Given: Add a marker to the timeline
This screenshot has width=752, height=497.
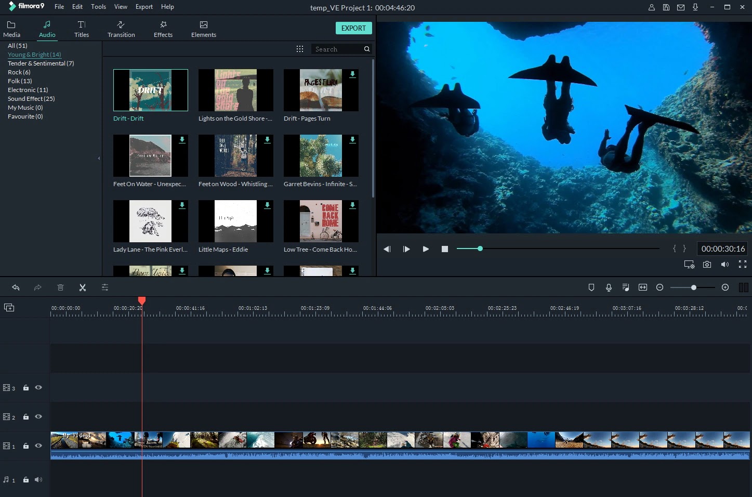Looking at the screenshot, I should pos(591,287).
